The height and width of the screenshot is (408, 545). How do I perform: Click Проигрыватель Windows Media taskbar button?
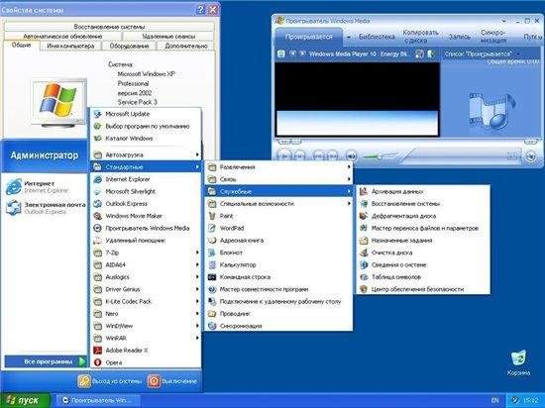point(98,400)
